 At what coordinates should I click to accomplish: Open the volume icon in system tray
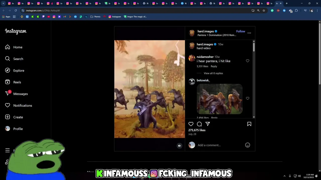tap(299, 176)
